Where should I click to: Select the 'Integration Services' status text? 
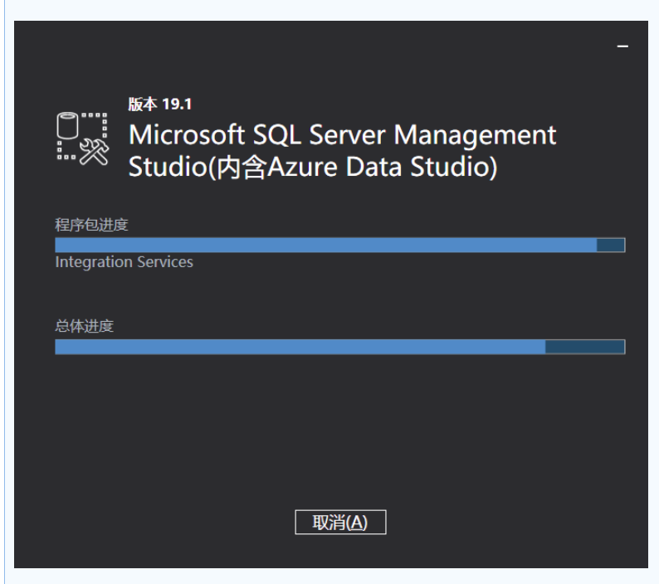[x=124, y=262]
